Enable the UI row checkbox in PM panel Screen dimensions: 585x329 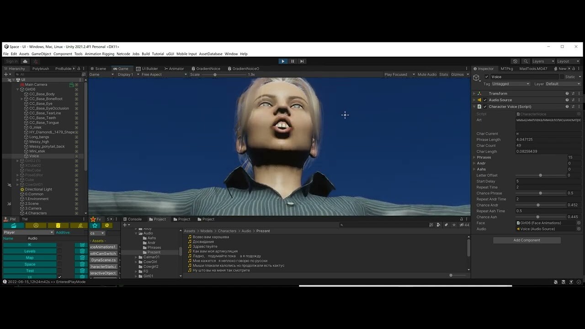point(59,276)
